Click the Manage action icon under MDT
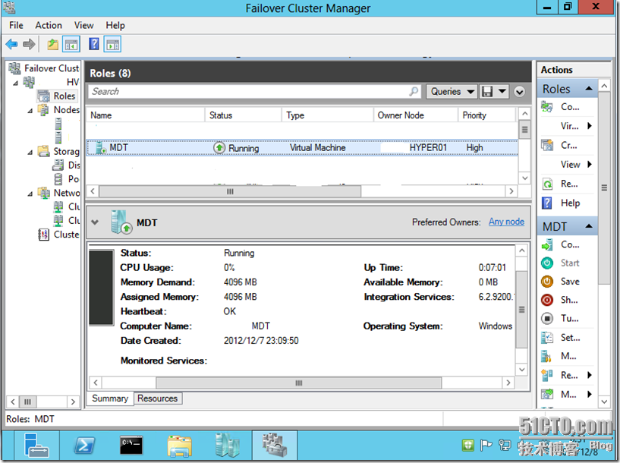 (547, 356)
